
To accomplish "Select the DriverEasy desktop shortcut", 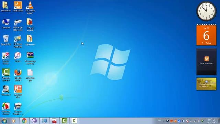I will 6,91.
